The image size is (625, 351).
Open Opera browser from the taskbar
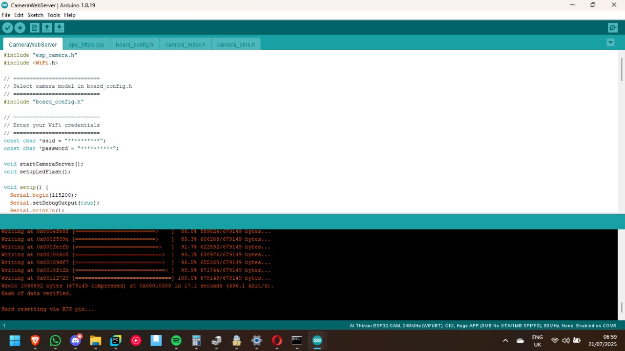[277, 340]
